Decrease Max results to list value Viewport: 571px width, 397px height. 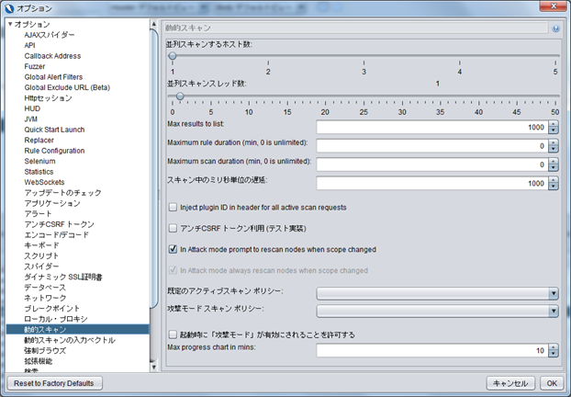554,130
